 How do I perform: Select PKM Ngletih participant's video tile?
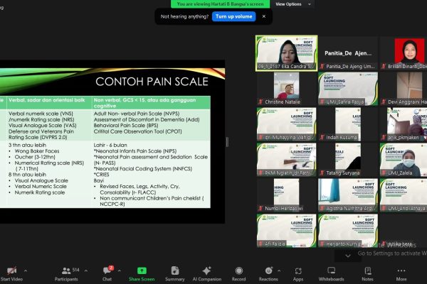[x=287, y=160]
